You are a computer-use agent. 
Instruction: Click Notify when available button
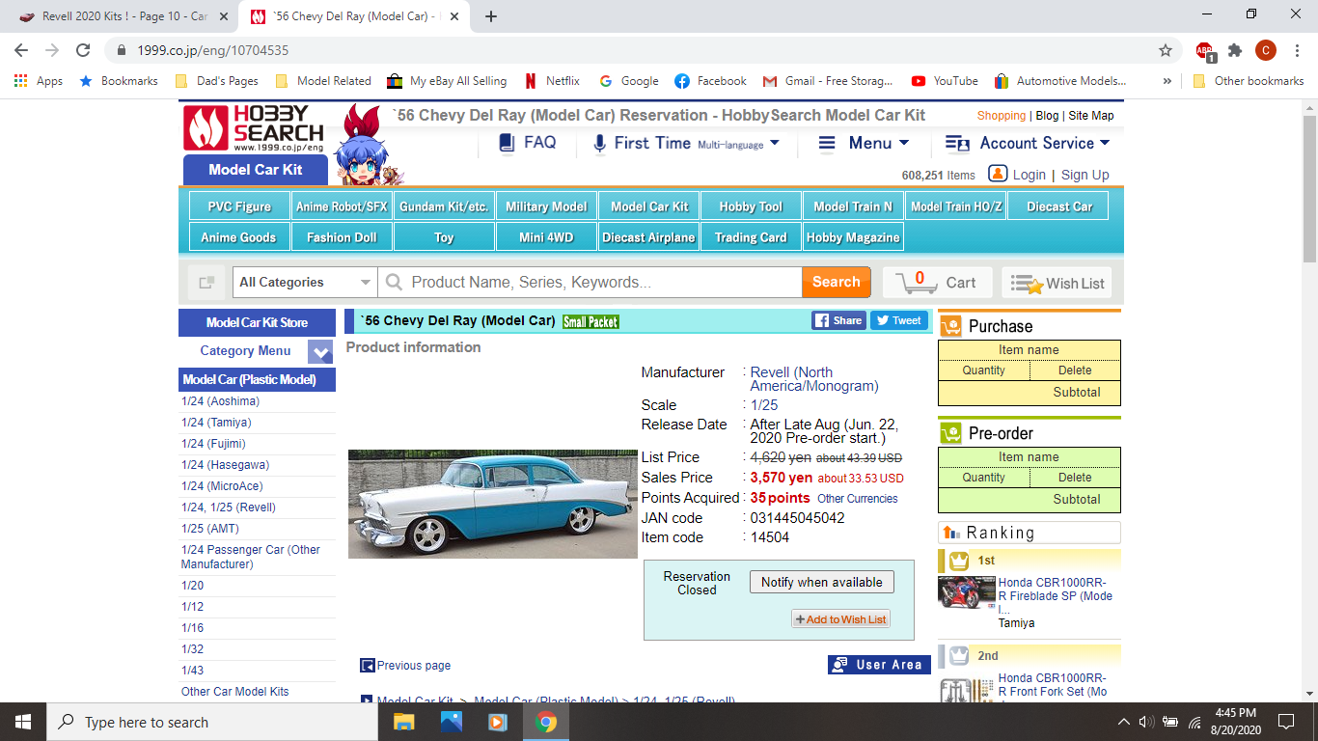821,582
